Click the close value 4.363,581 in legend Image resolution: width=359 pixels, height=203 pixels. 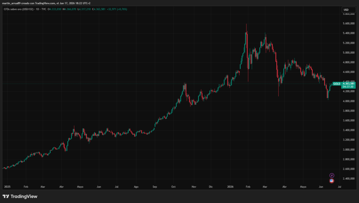pos(99,9)
